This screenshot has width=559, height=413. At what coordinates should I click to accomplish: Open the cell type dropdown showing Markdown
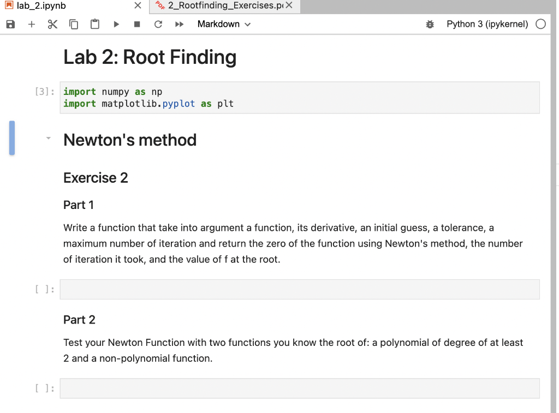[224, 24]
